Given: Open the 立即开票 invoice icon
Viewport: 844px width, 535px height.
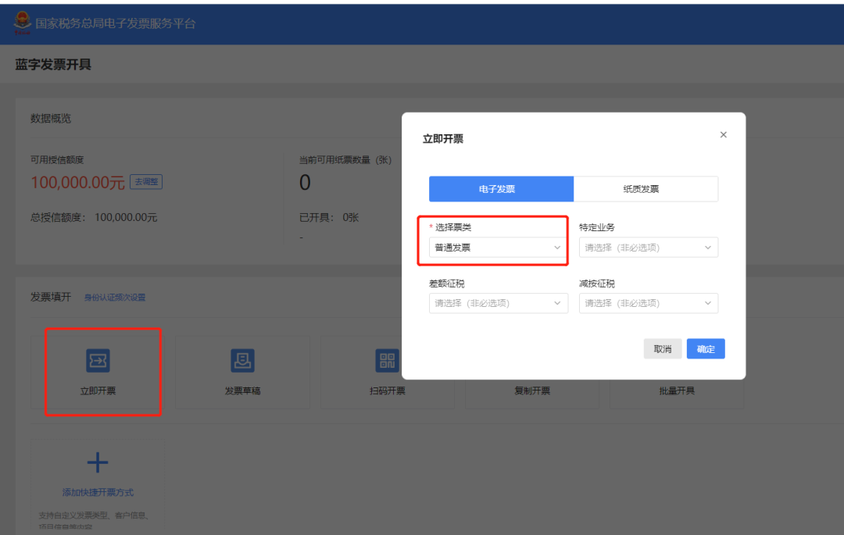Looking at the screenshot, I should [x=98, y=360].
